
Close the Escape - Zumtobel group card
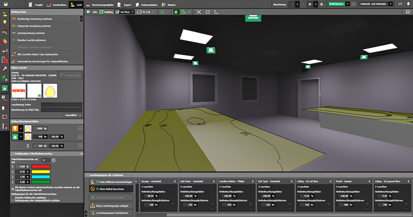175,181
